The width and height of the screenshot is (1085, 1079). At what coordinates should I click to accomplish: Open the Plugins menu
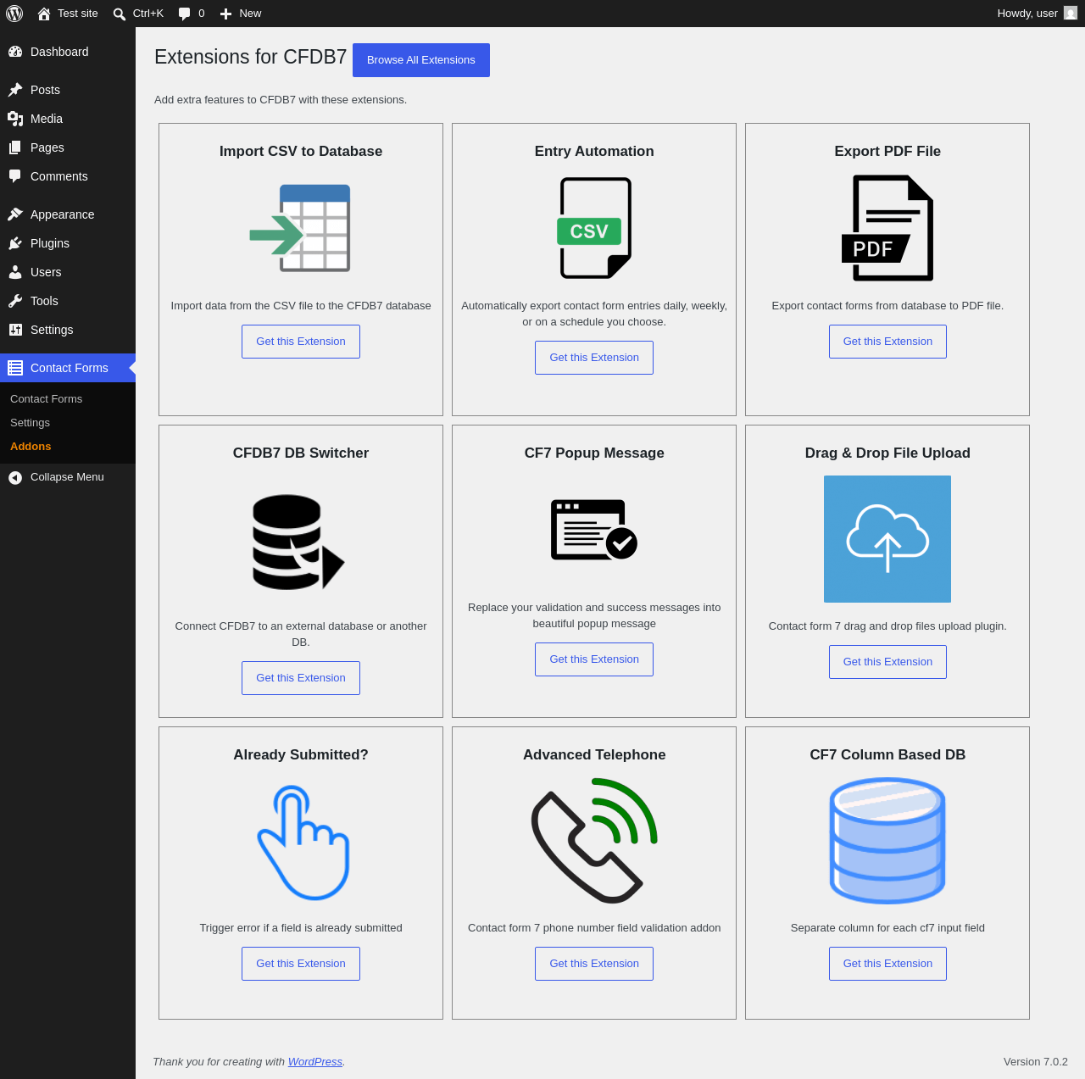(x=68, y=243)
